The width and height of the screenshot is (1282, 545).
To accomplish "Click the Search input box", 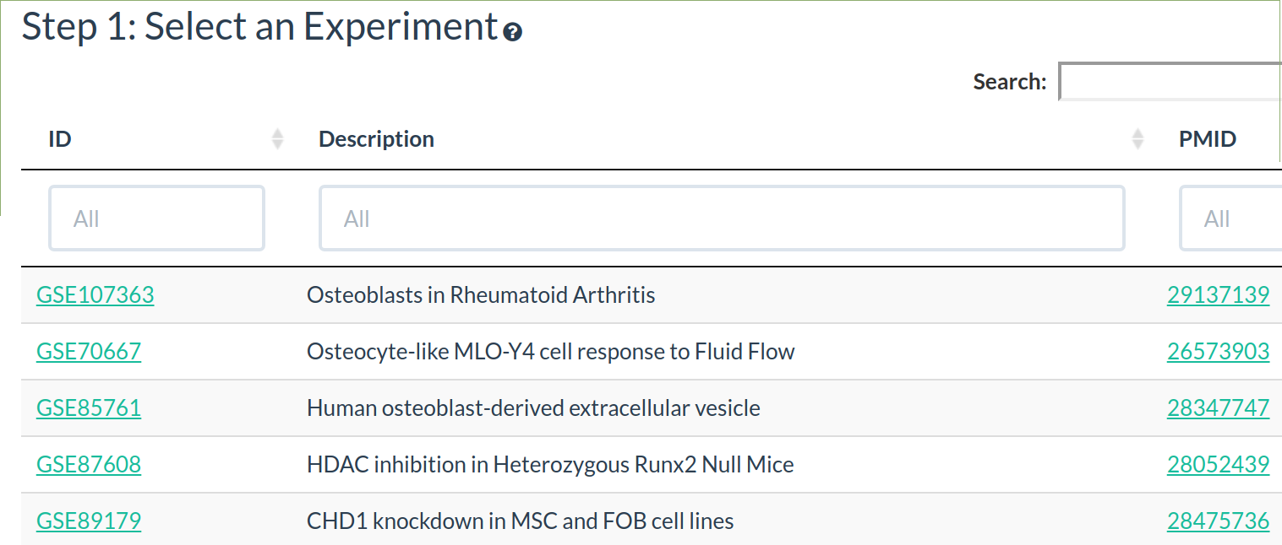I will (1170, 82).
